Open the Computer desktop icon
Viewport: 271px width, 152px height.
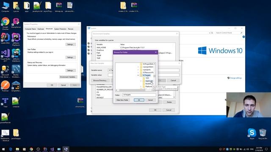(x=6, y=7)
